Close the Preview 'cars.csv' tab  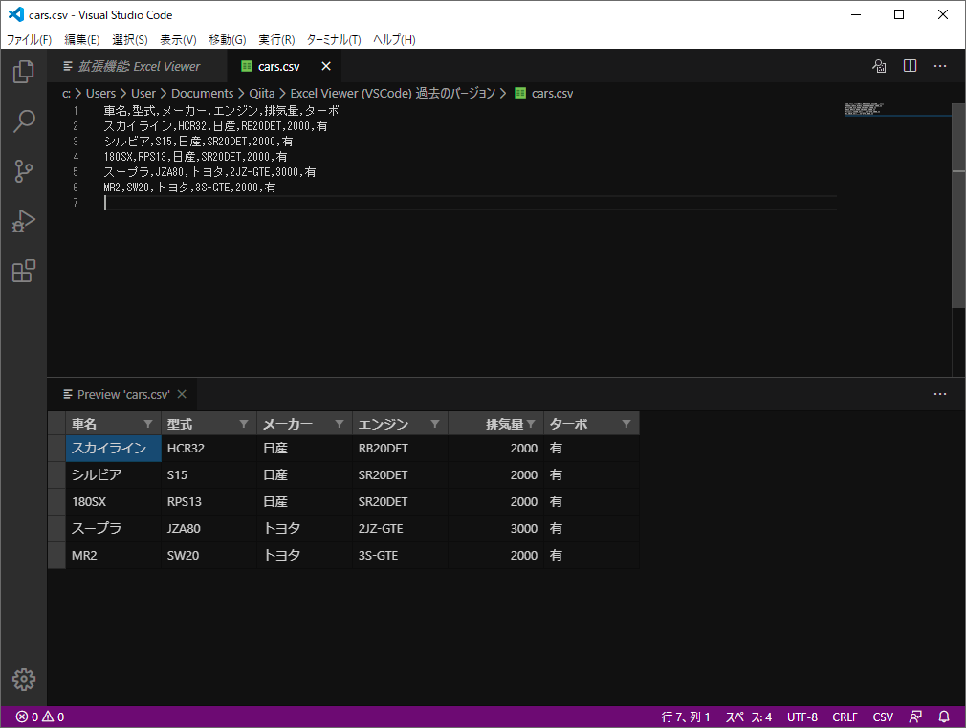point(182,394)
